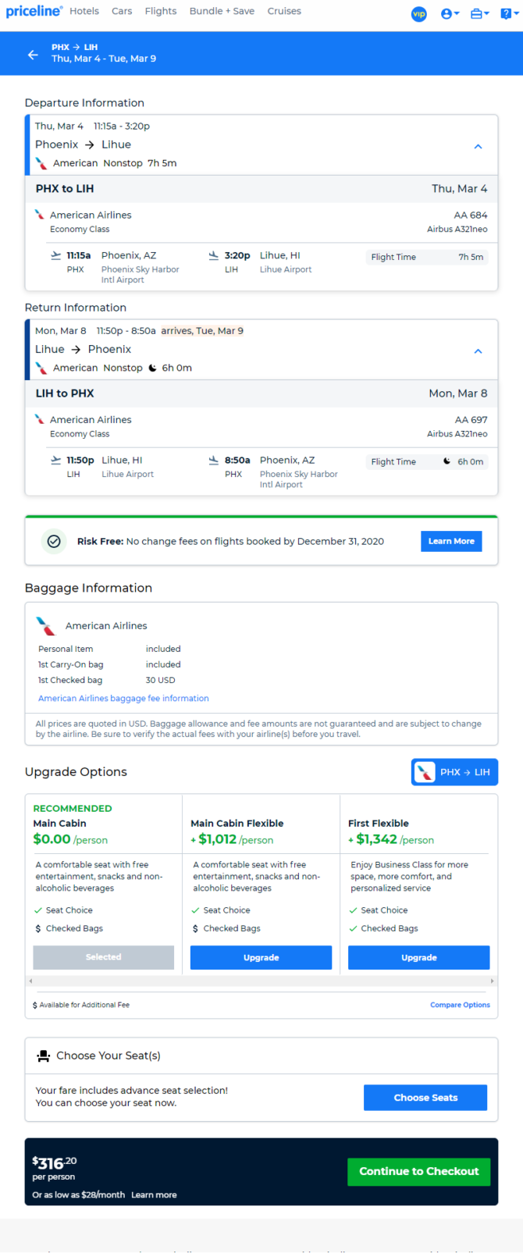
Task: Click the PHX → LIH upgrade route button
Action: click(454, 772)
